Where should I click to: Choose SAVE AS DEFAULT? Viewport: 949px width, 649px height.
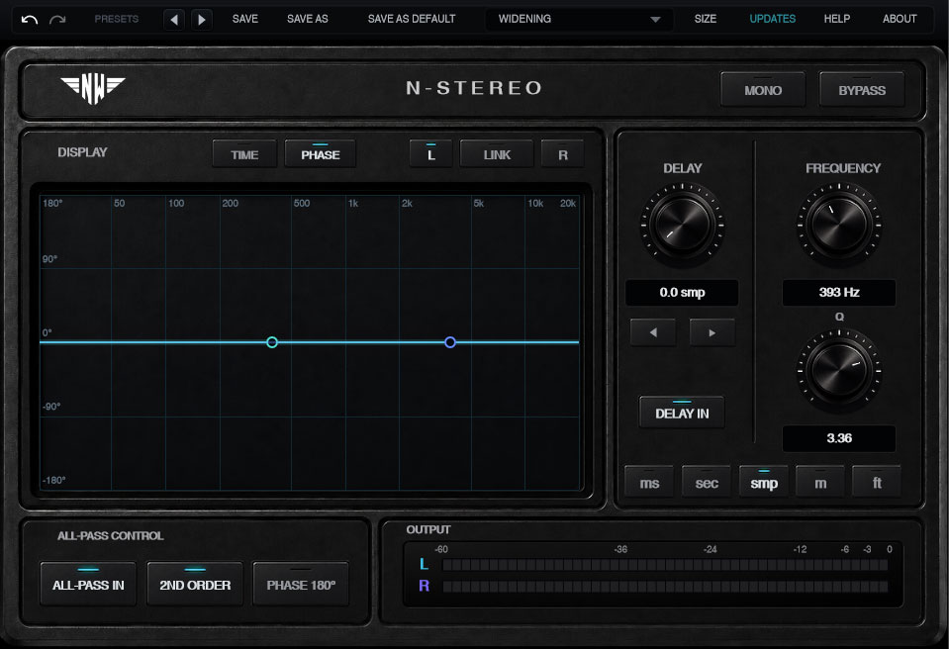[412, 20]
